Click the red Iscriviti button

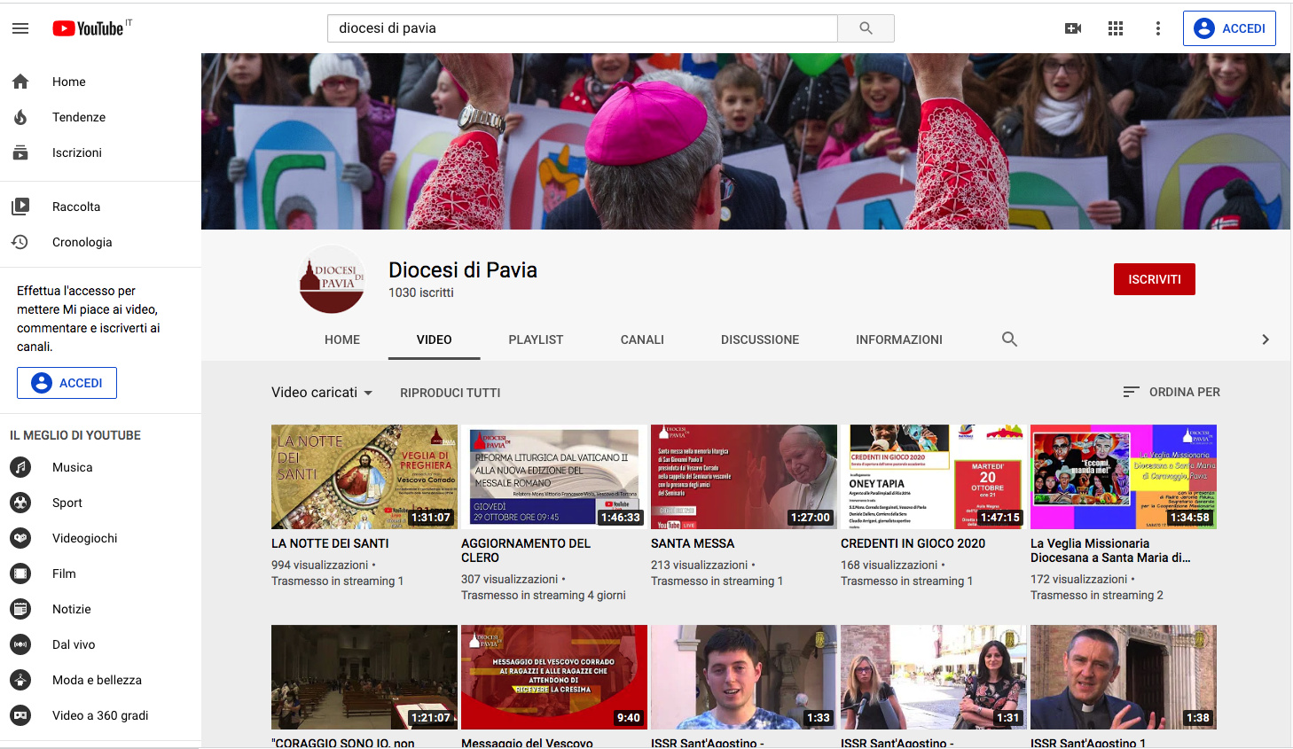(1154, 279)
